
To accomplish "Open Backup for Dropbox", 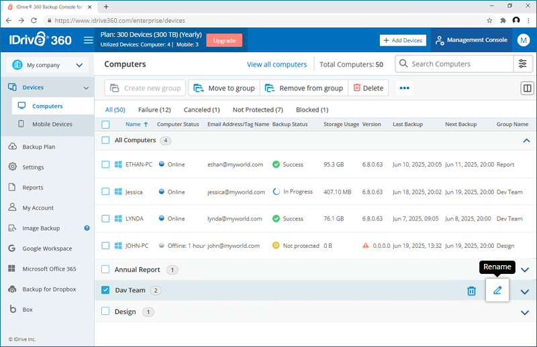I will click(x=49, y=289).
